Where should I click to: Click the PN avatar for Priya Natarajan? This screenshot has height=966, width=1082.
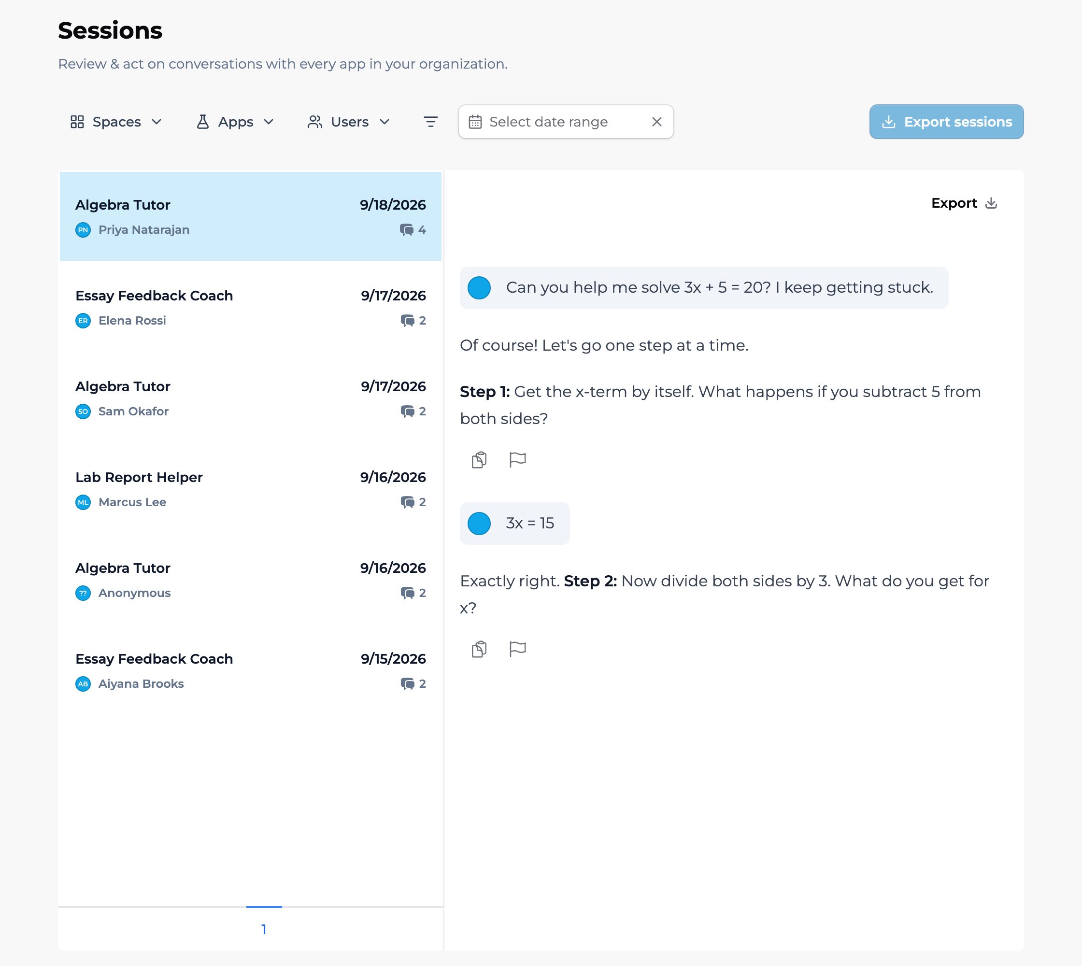point(83,230)
